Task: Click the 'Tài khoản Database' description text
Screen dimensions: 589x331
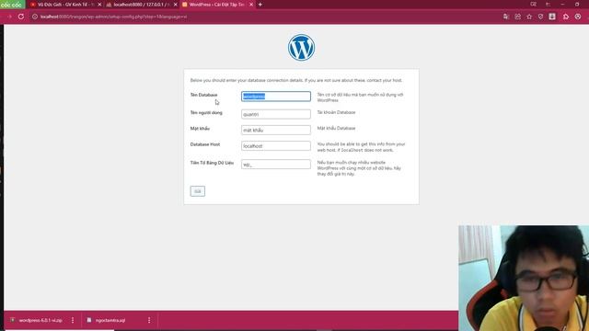Action: pos(336,112)
